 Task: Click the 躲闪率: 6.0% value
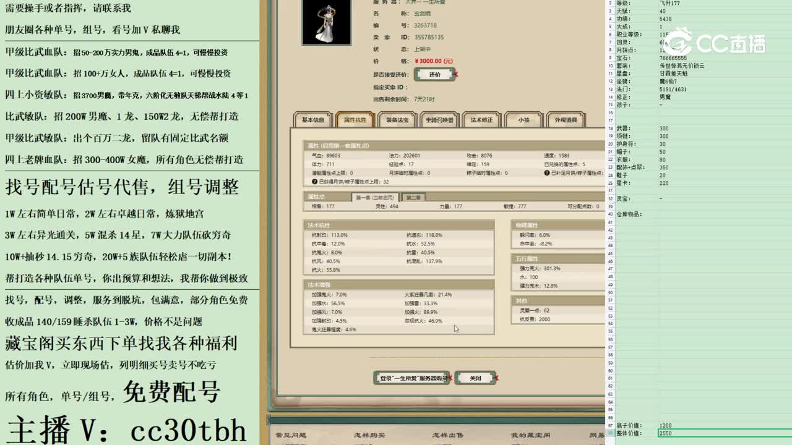(535, 235)
